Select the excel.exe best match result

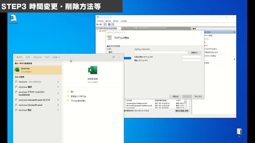(x=37, y=70)
